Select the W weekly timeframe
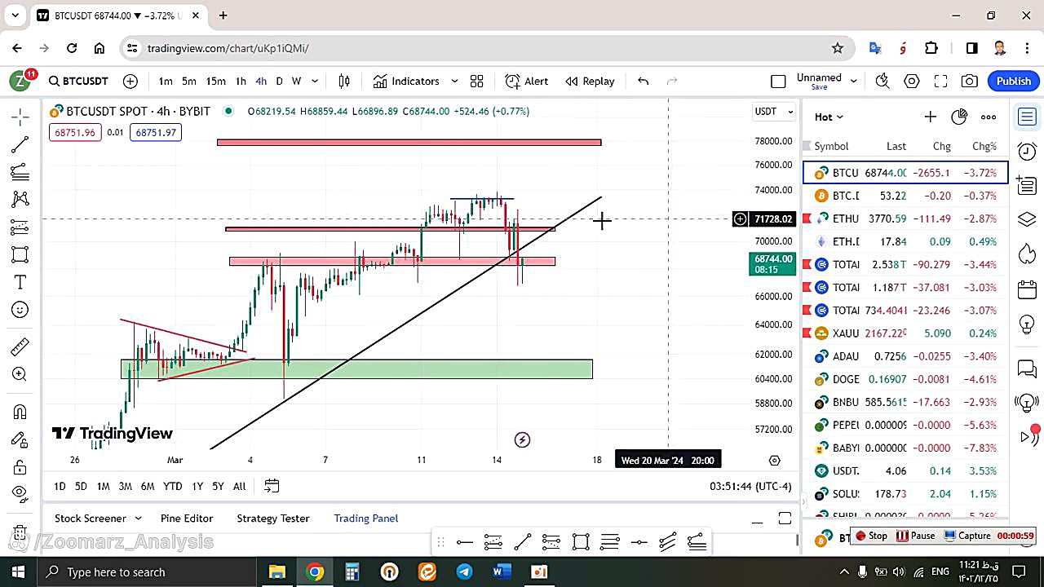 click(296, 81)
